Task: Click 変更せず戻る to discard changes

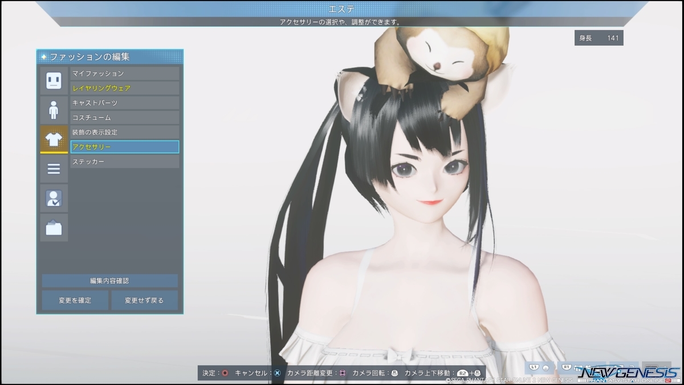Action: coord(144,300)
